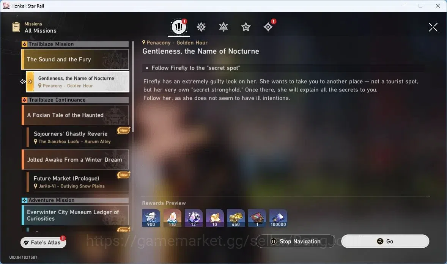447x264 pixels.
Task: Collapse the Trailblaze Continuance category header
Action: pyautogui.click(x=75, y=100)
